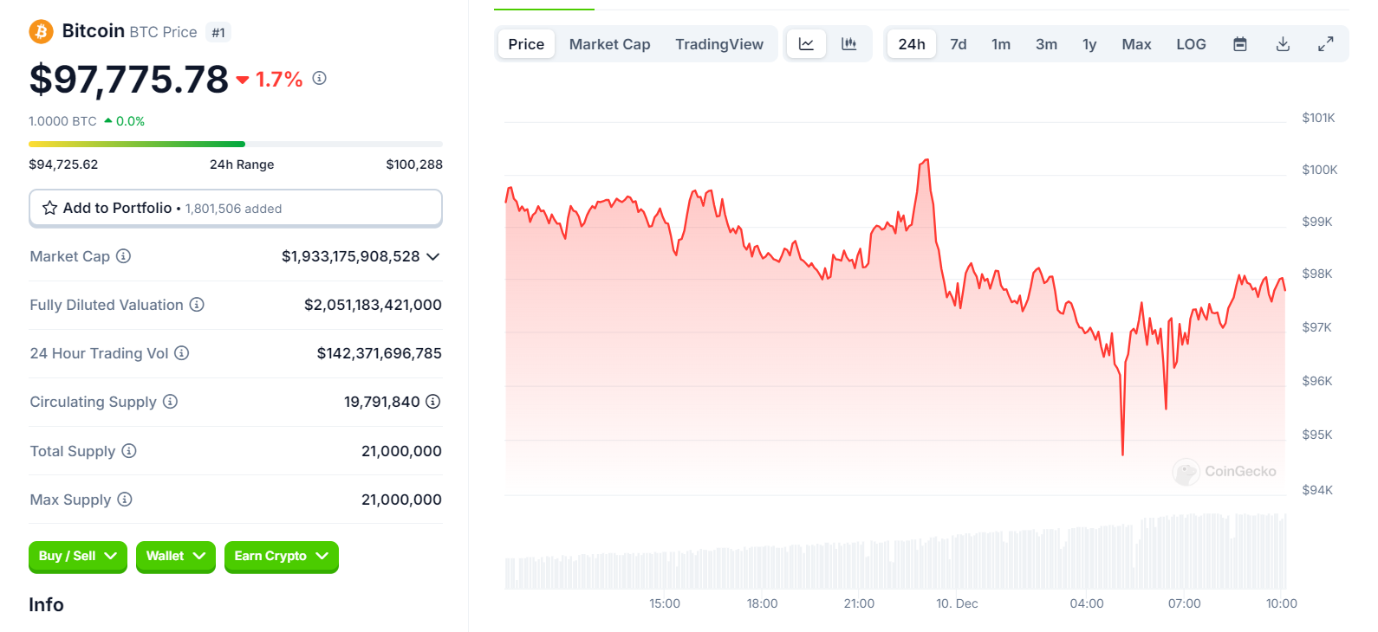Toggle the LOG scale on the chart
The height and width of the screenshot is (632, 1378).
click(1191, 44)
